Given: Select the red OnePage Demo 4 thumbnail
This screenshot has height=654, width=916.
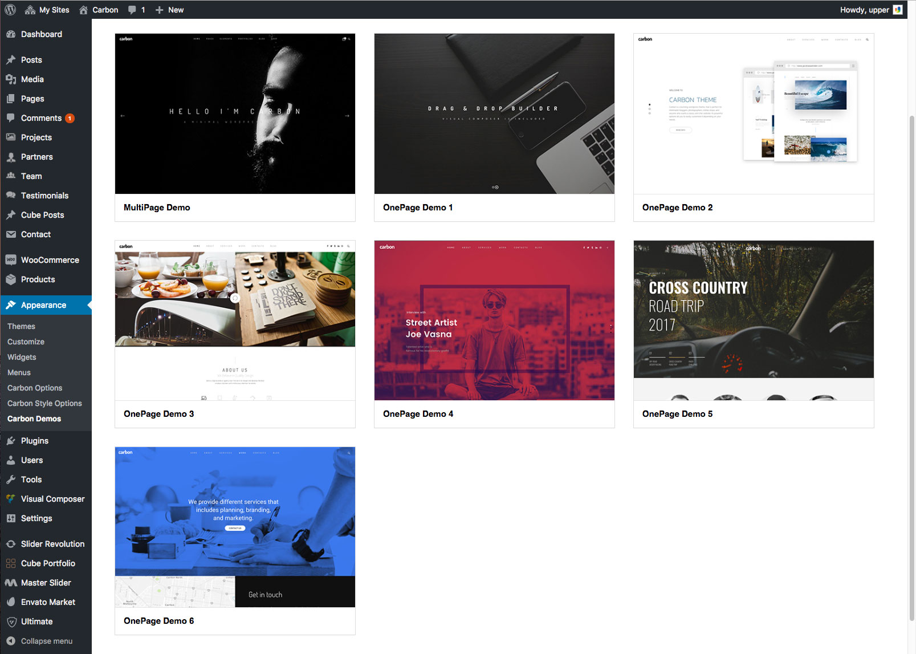Looking at the screenshot, I should coord(494,320).
